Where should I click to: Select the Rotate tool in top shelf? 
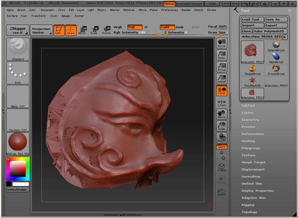[x=107, y=30]
